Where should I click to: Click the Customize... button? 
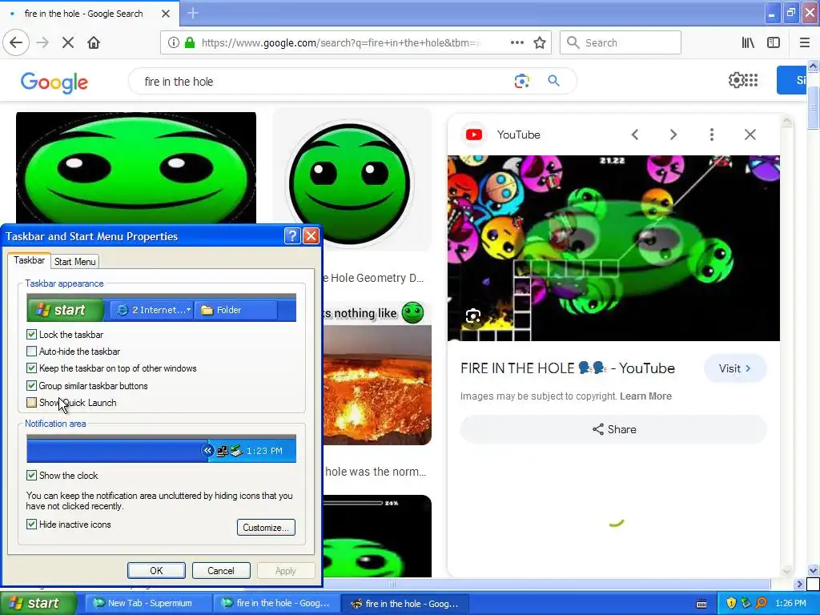click(x=266, y=527)
